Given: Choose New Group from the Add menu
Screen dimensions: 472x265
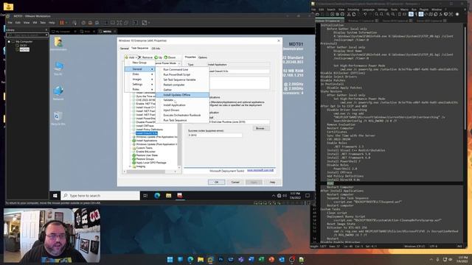Looking at the screenshot, I should point(139,63).
